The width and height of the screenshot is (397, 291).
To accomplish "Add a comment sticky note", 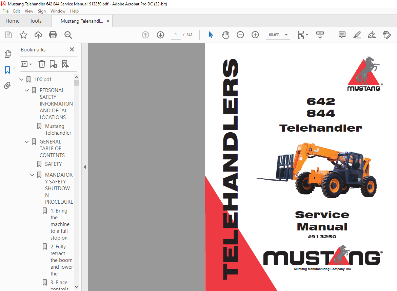I will pyautogui.click(x=342, y=35).
